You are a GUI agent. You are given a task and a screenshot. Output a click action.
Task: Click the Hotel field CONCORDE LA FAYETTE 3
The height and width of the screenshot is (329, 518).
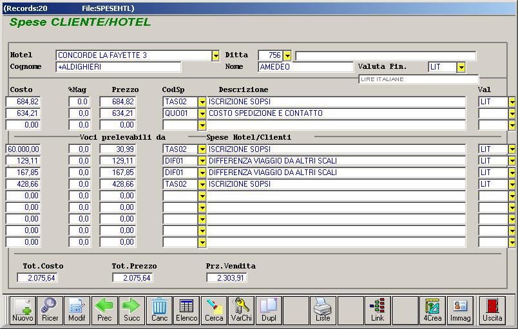133,55
